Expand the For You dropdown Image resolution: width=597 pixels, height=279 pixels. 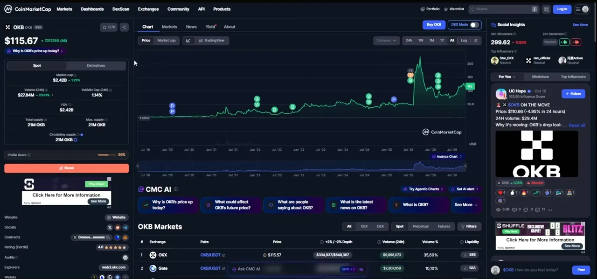coord(507,77)
